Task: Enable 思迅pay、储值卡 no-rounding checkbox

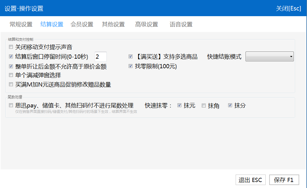Action: (11, 105)
